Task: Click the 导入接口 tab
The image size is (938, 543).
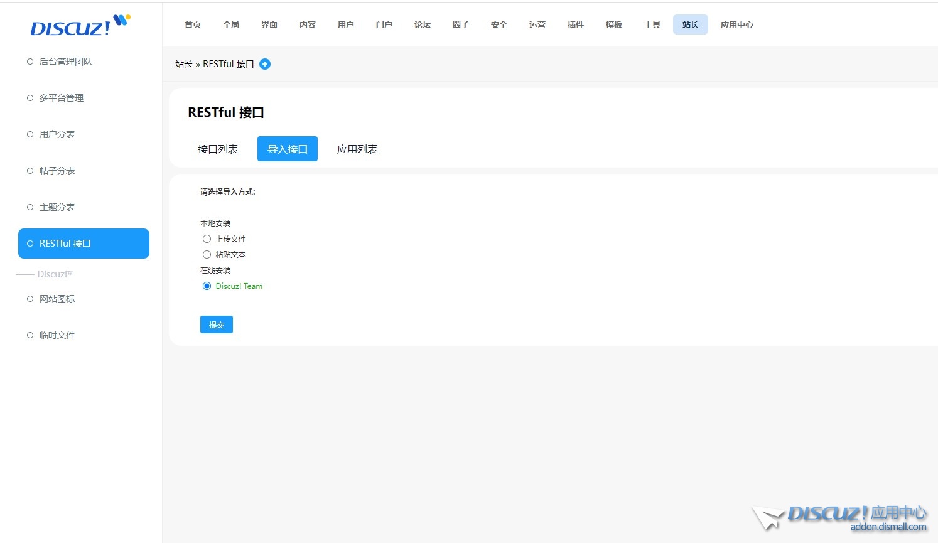Action: click(x=288, y=149)
